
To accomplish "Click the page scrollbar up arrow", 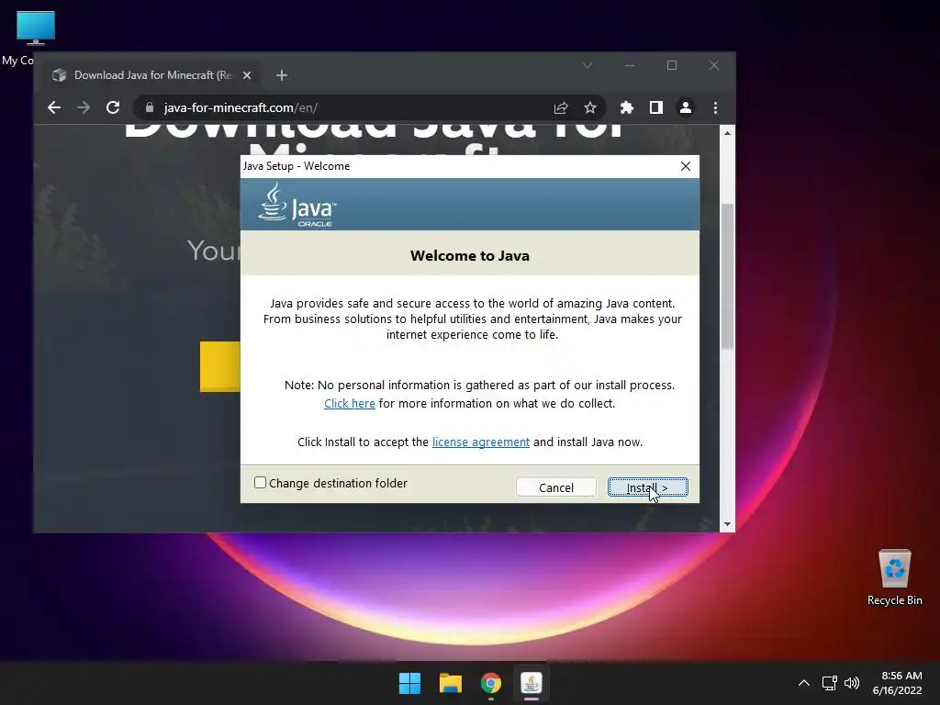I will click(x=727, y=133).
